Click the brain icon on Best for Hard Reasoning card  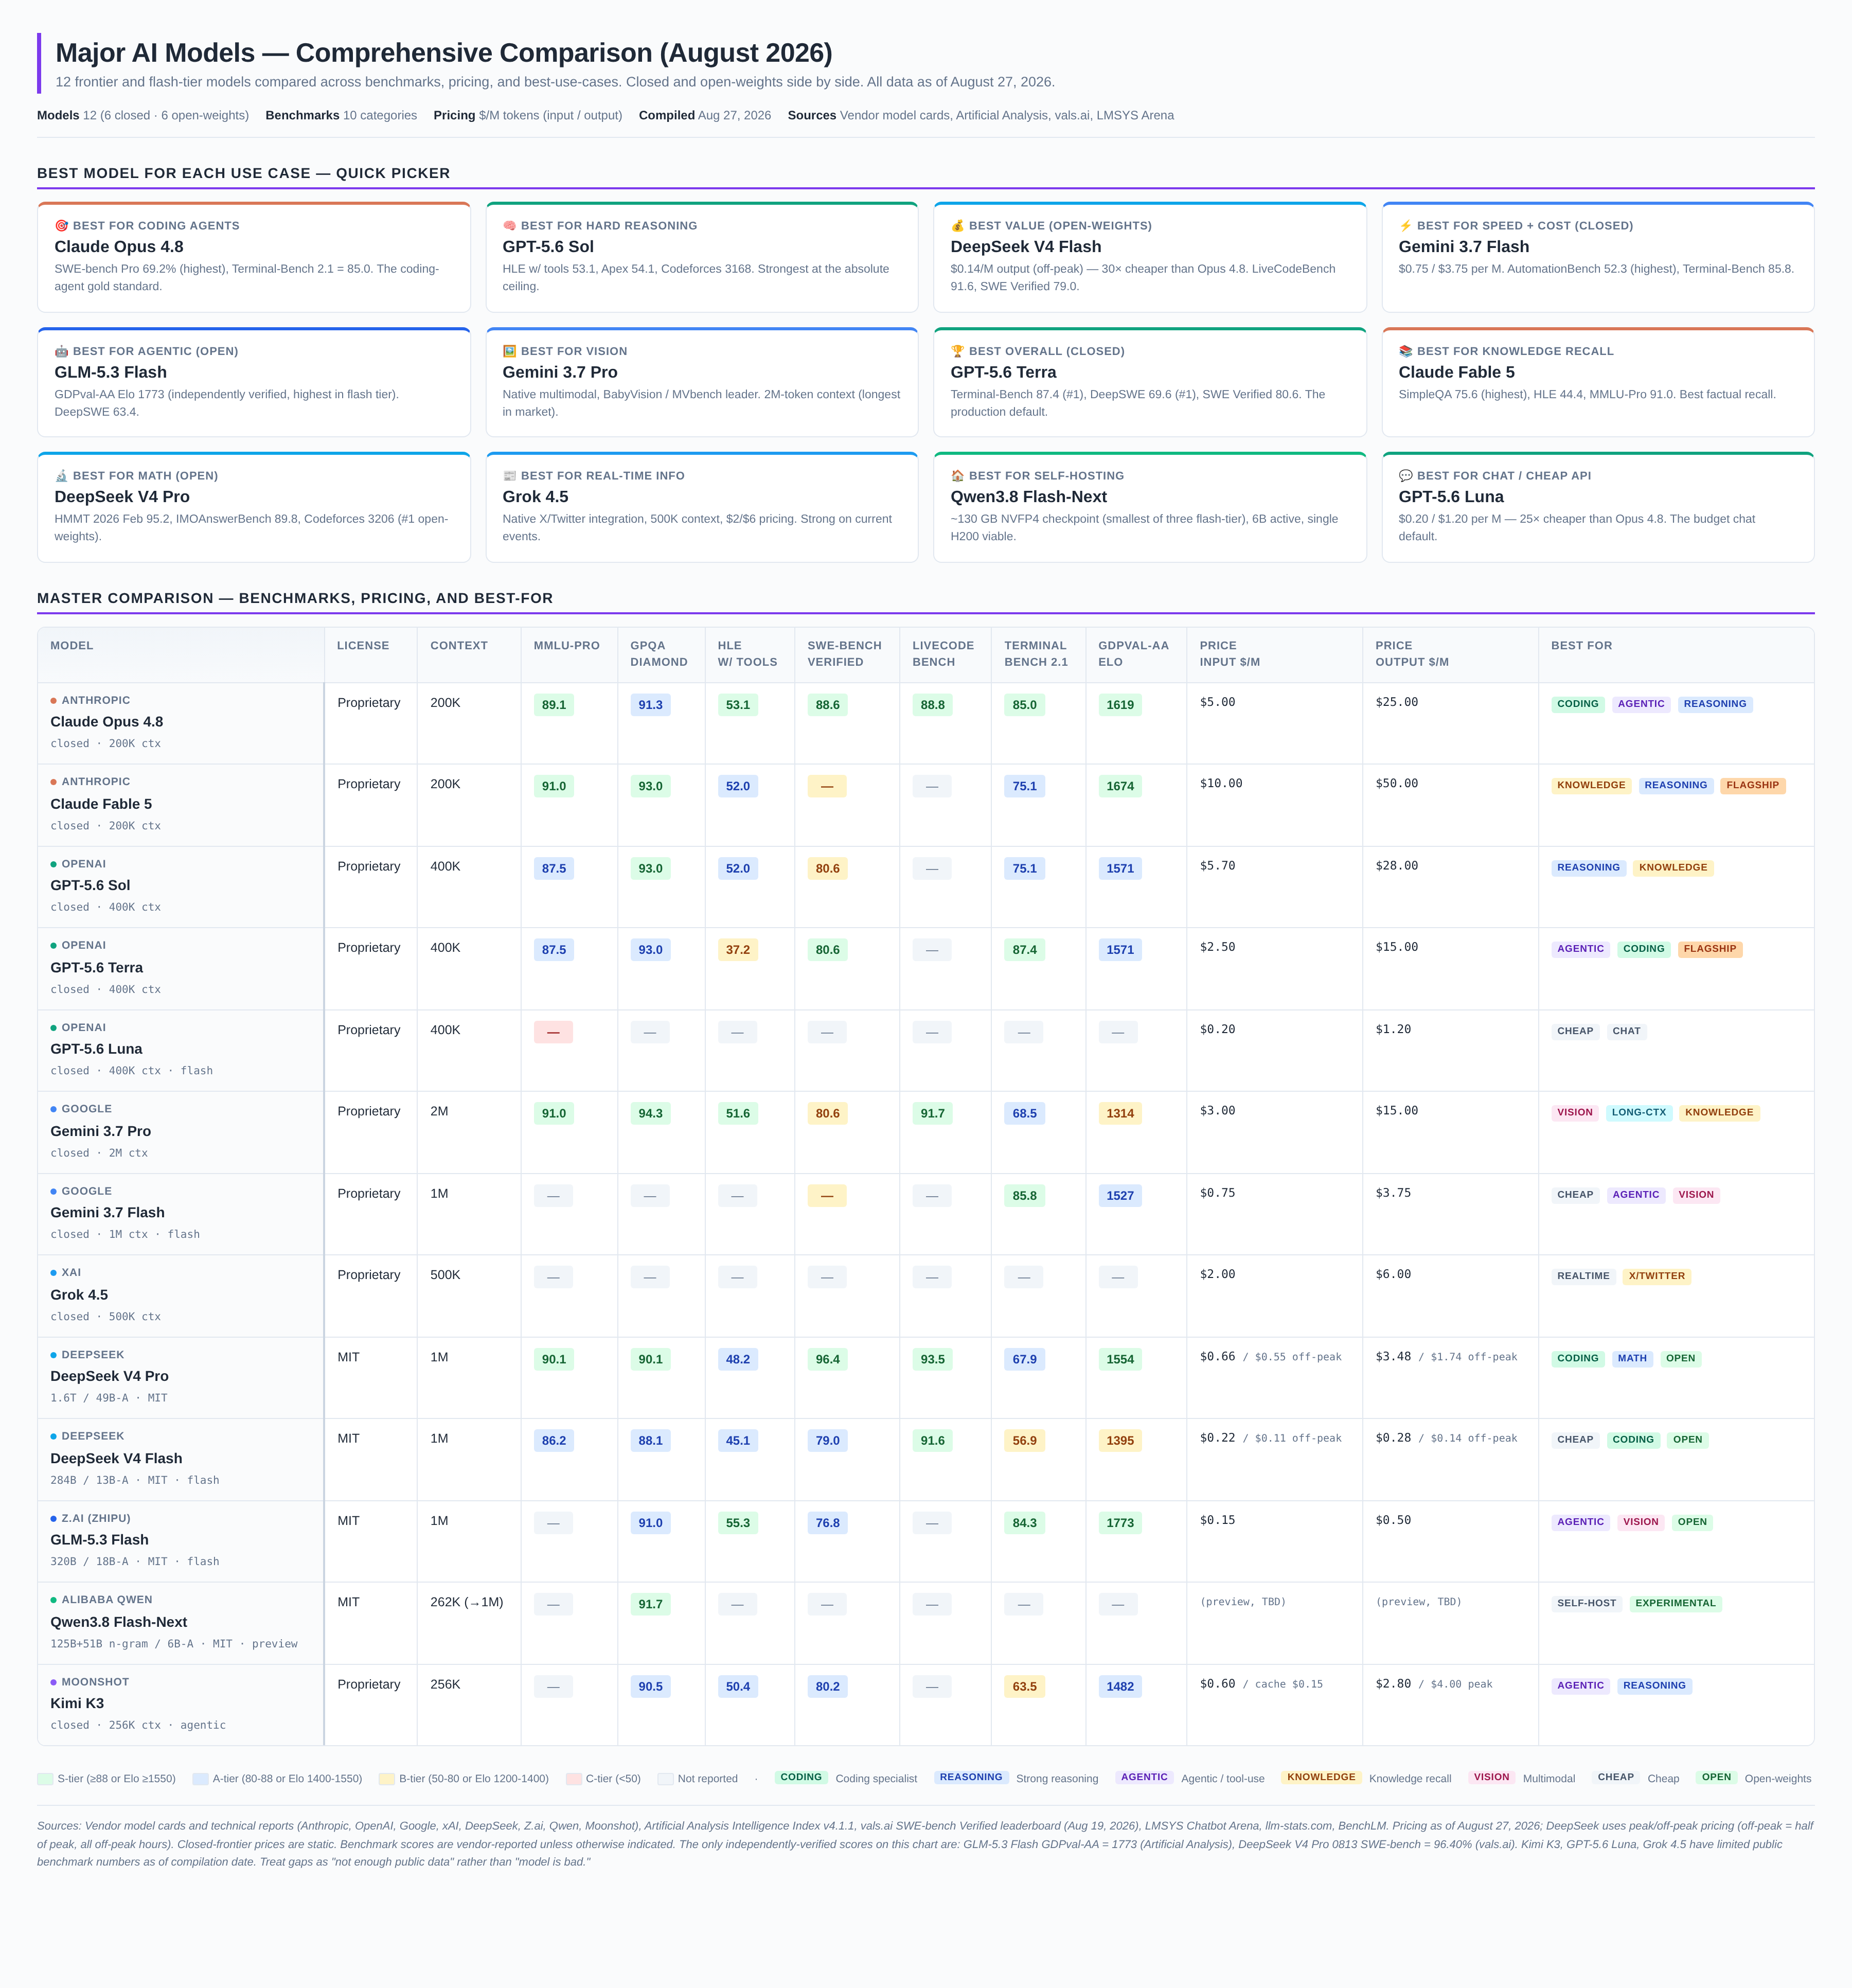[x=509, y=226]
